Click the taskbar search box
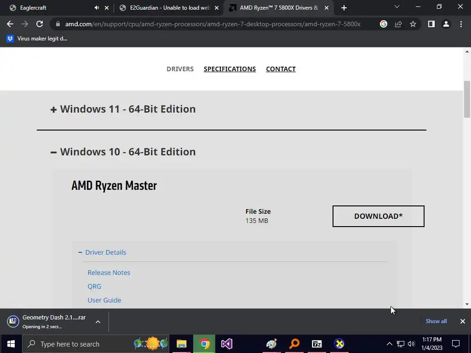Viewport: 471px width, 353px height. (x=96, y=344)
